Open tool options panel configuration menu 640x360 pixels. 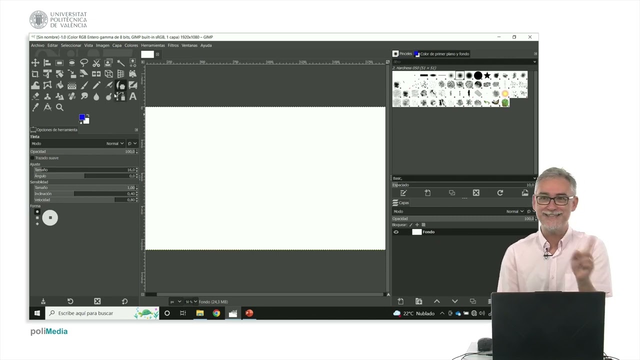tap(136, 129)
